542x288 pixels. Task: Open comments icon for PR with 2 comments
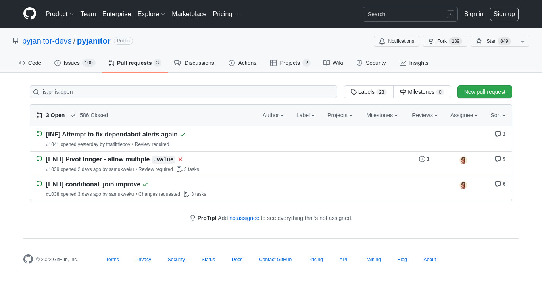coord(498,134)
